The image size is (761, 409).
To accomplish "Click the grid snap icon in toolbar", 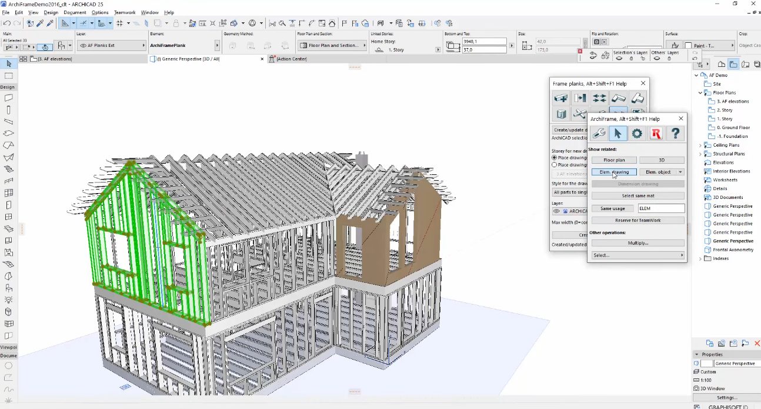I will pos(119,23).
